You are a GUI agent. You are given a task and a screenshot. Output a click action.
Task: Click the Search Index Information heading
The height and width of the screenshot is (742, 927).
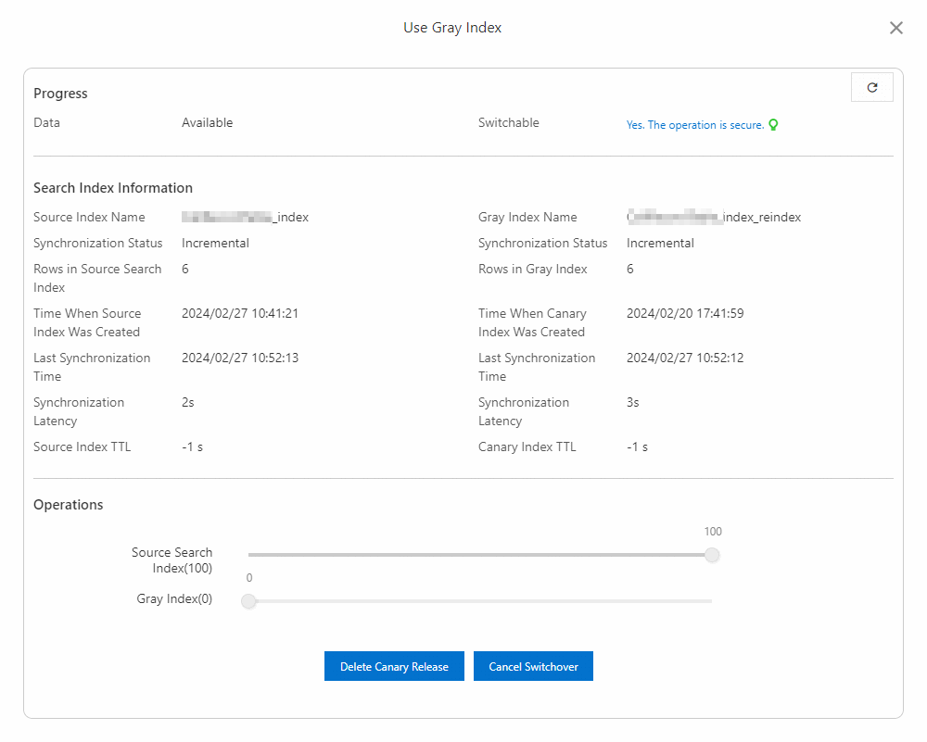pos(113,188)
